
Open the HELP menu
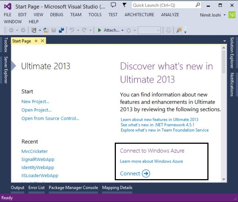click(34, 22)
